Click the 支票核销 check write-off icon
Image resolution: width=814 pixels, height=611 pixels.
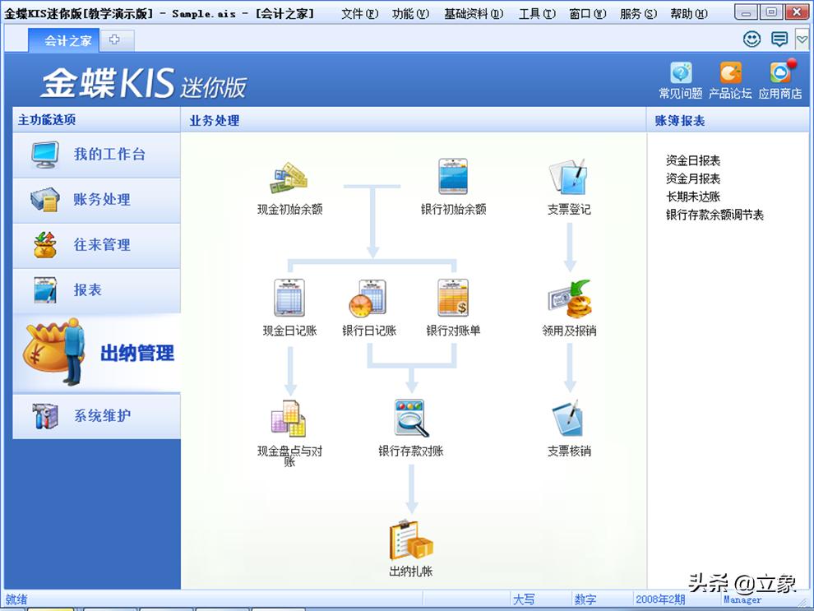(x=567, y=420)
